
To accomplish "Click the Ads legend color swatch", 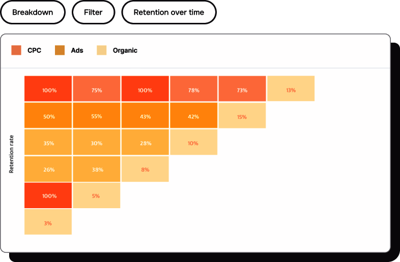I will (60, 50).
